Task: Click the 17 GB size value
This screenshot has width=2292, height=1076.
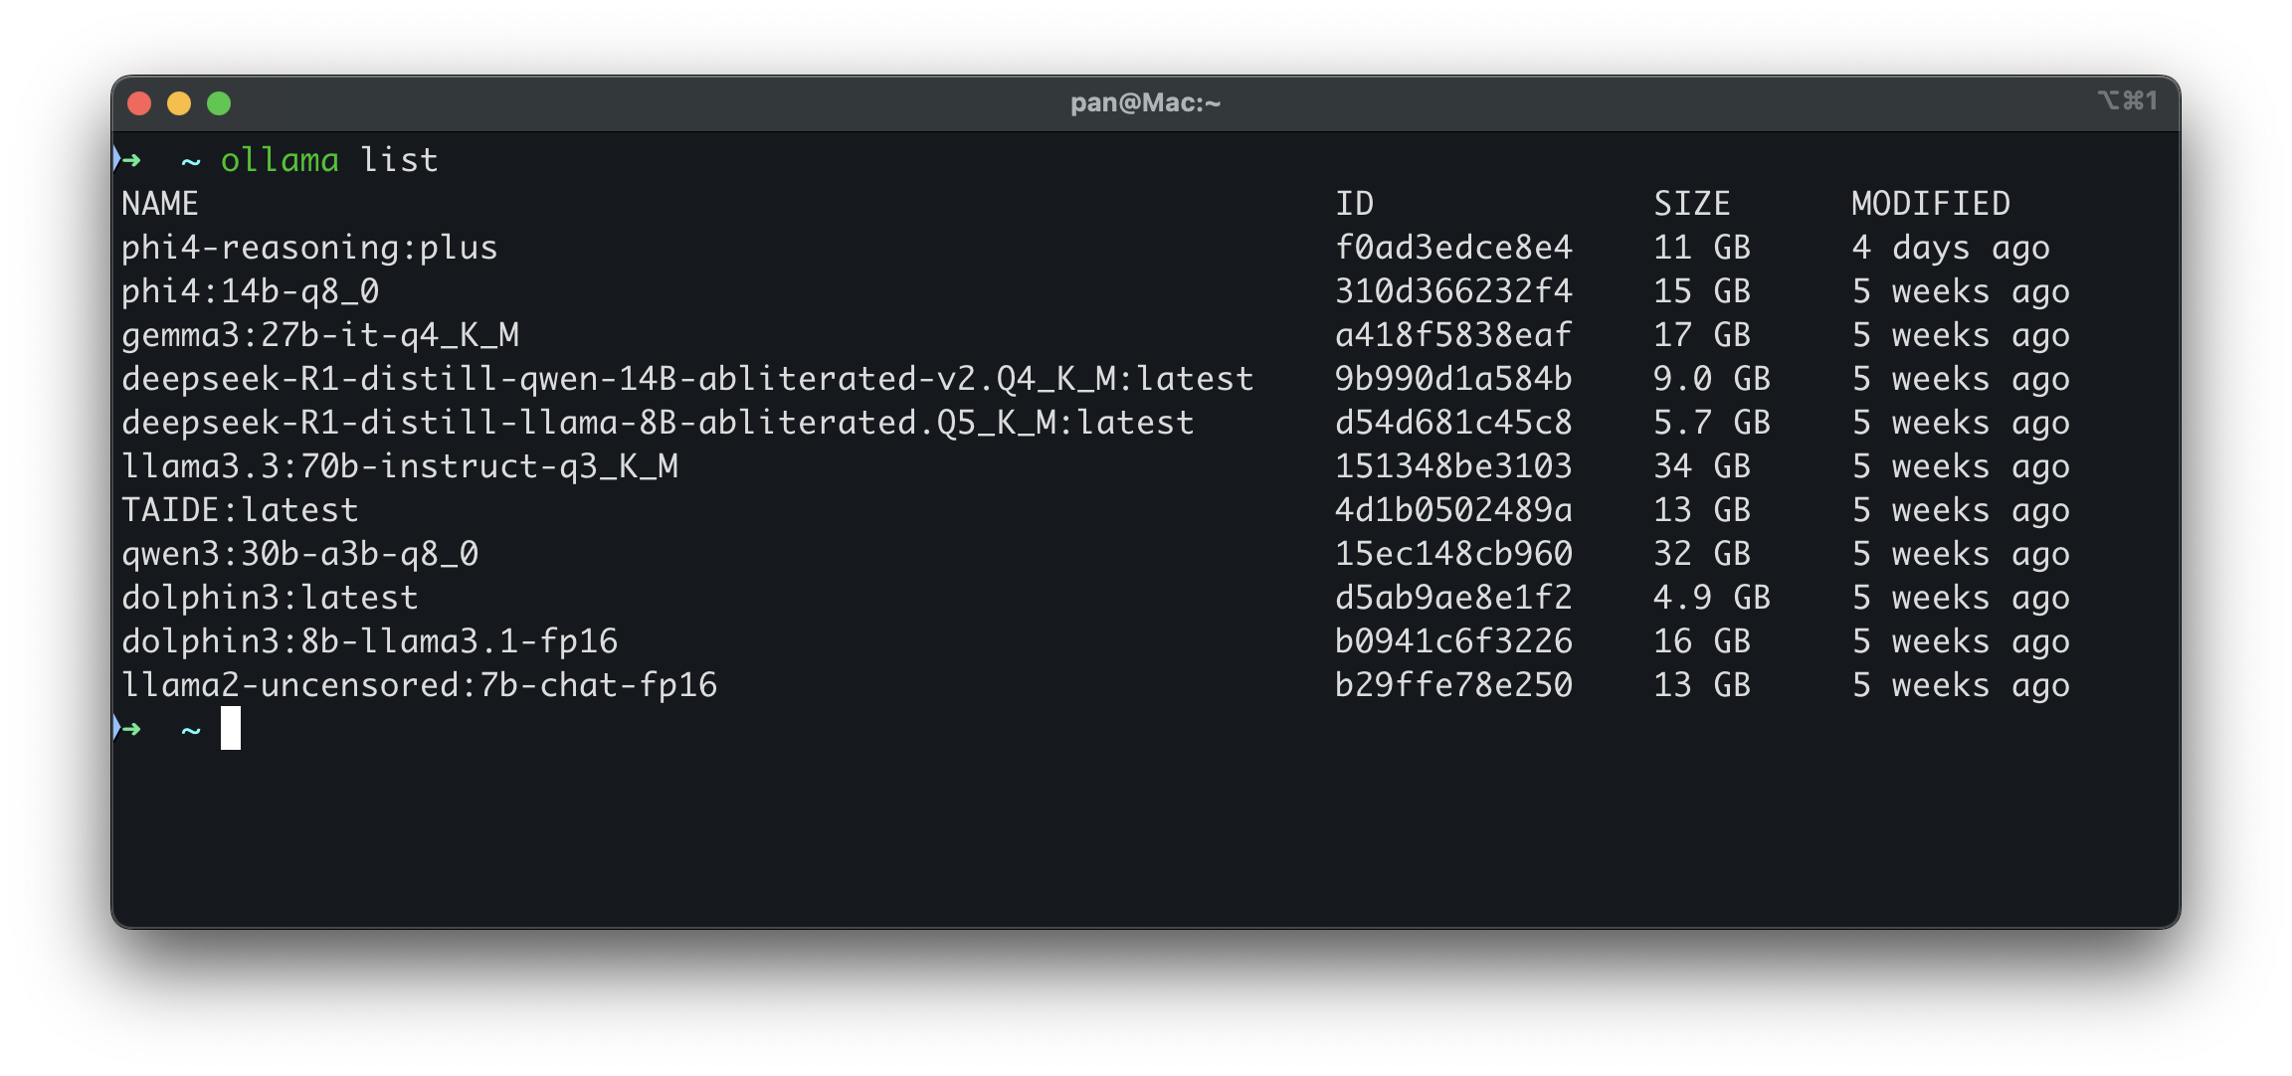Action: (1702, 335)
